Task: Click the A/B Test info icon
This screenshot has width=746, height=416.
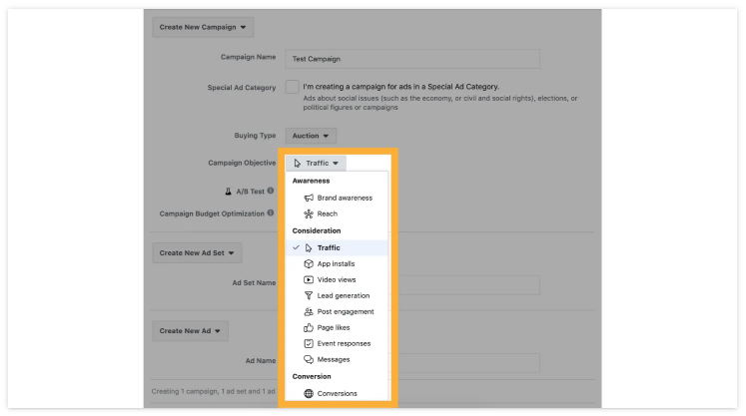Action: [x=271, y=191]
